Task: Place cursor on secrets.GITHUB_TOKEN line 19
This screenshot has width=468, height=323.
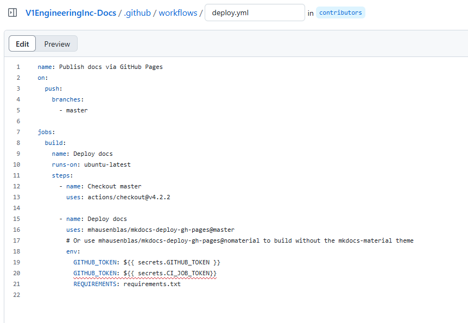Action: (x=147, y=262)
